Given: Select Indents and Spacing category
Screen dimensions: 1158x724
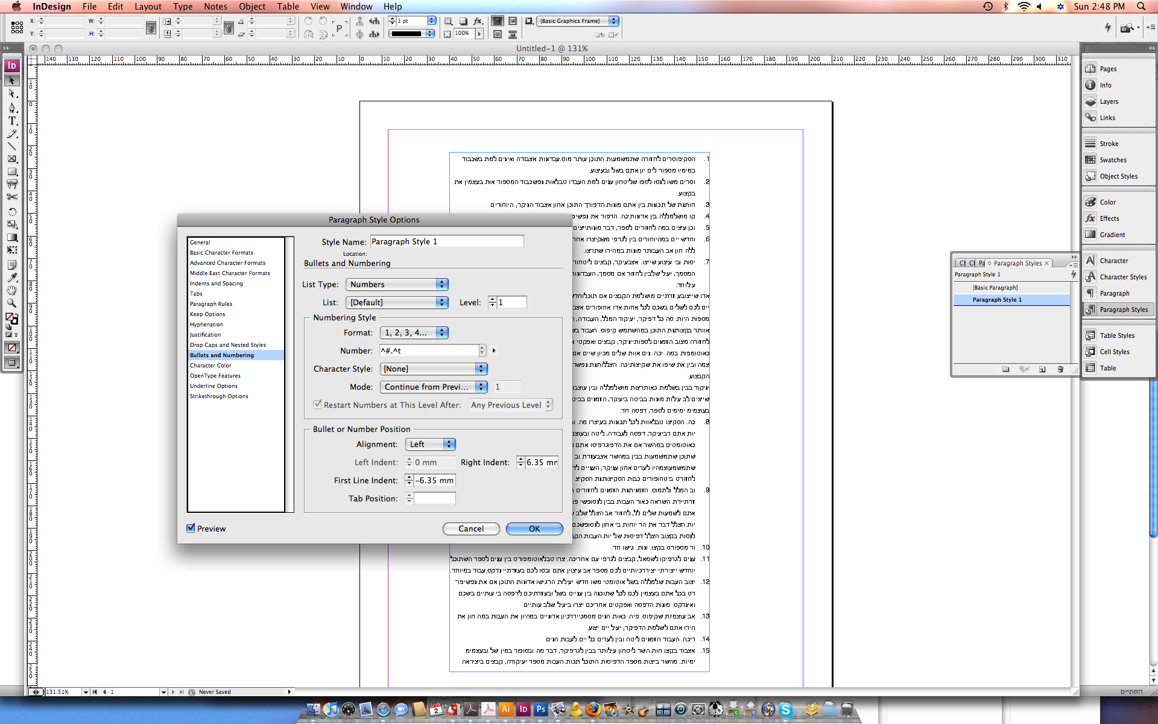Looking at the screenshot, I should click(x=217, y=284).
